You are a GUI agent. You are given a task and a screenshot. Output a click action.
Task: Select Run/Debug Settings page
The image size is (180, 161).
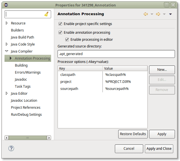click(x=26, y=114)
